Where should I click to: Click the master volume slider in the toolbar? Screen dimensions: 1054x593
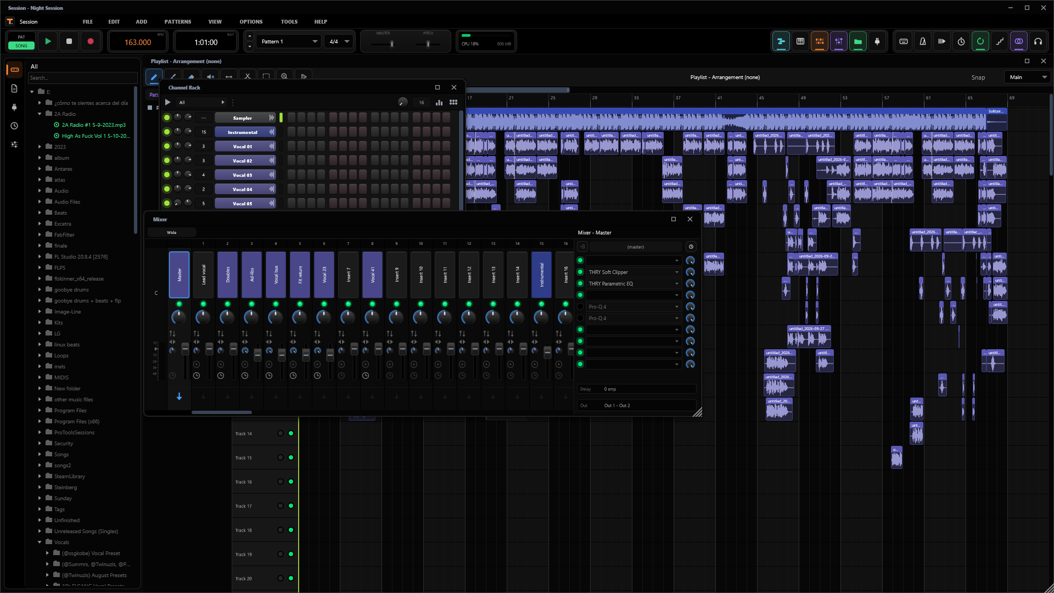pyautogui.click(x=391, y=44)
